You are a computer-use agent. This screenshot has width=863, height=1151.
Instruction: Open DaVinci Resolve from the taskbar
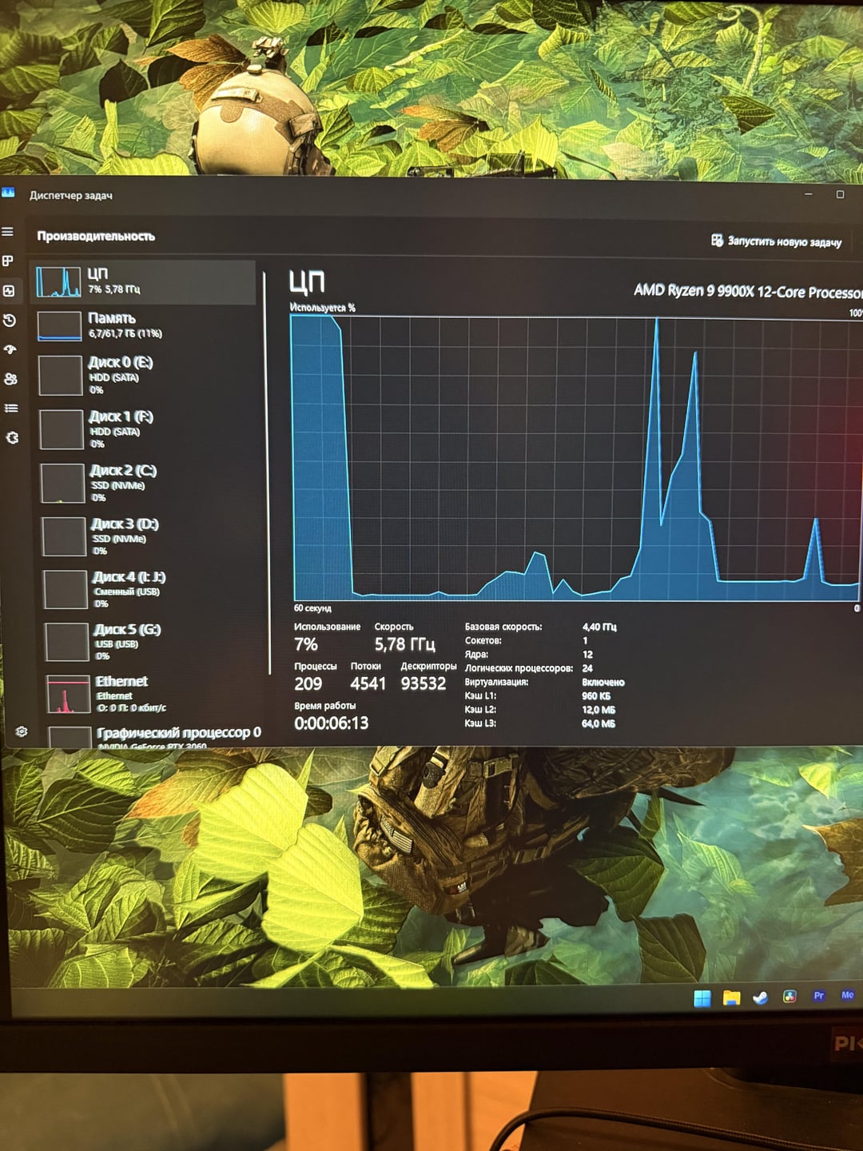[x=789, y=996]
